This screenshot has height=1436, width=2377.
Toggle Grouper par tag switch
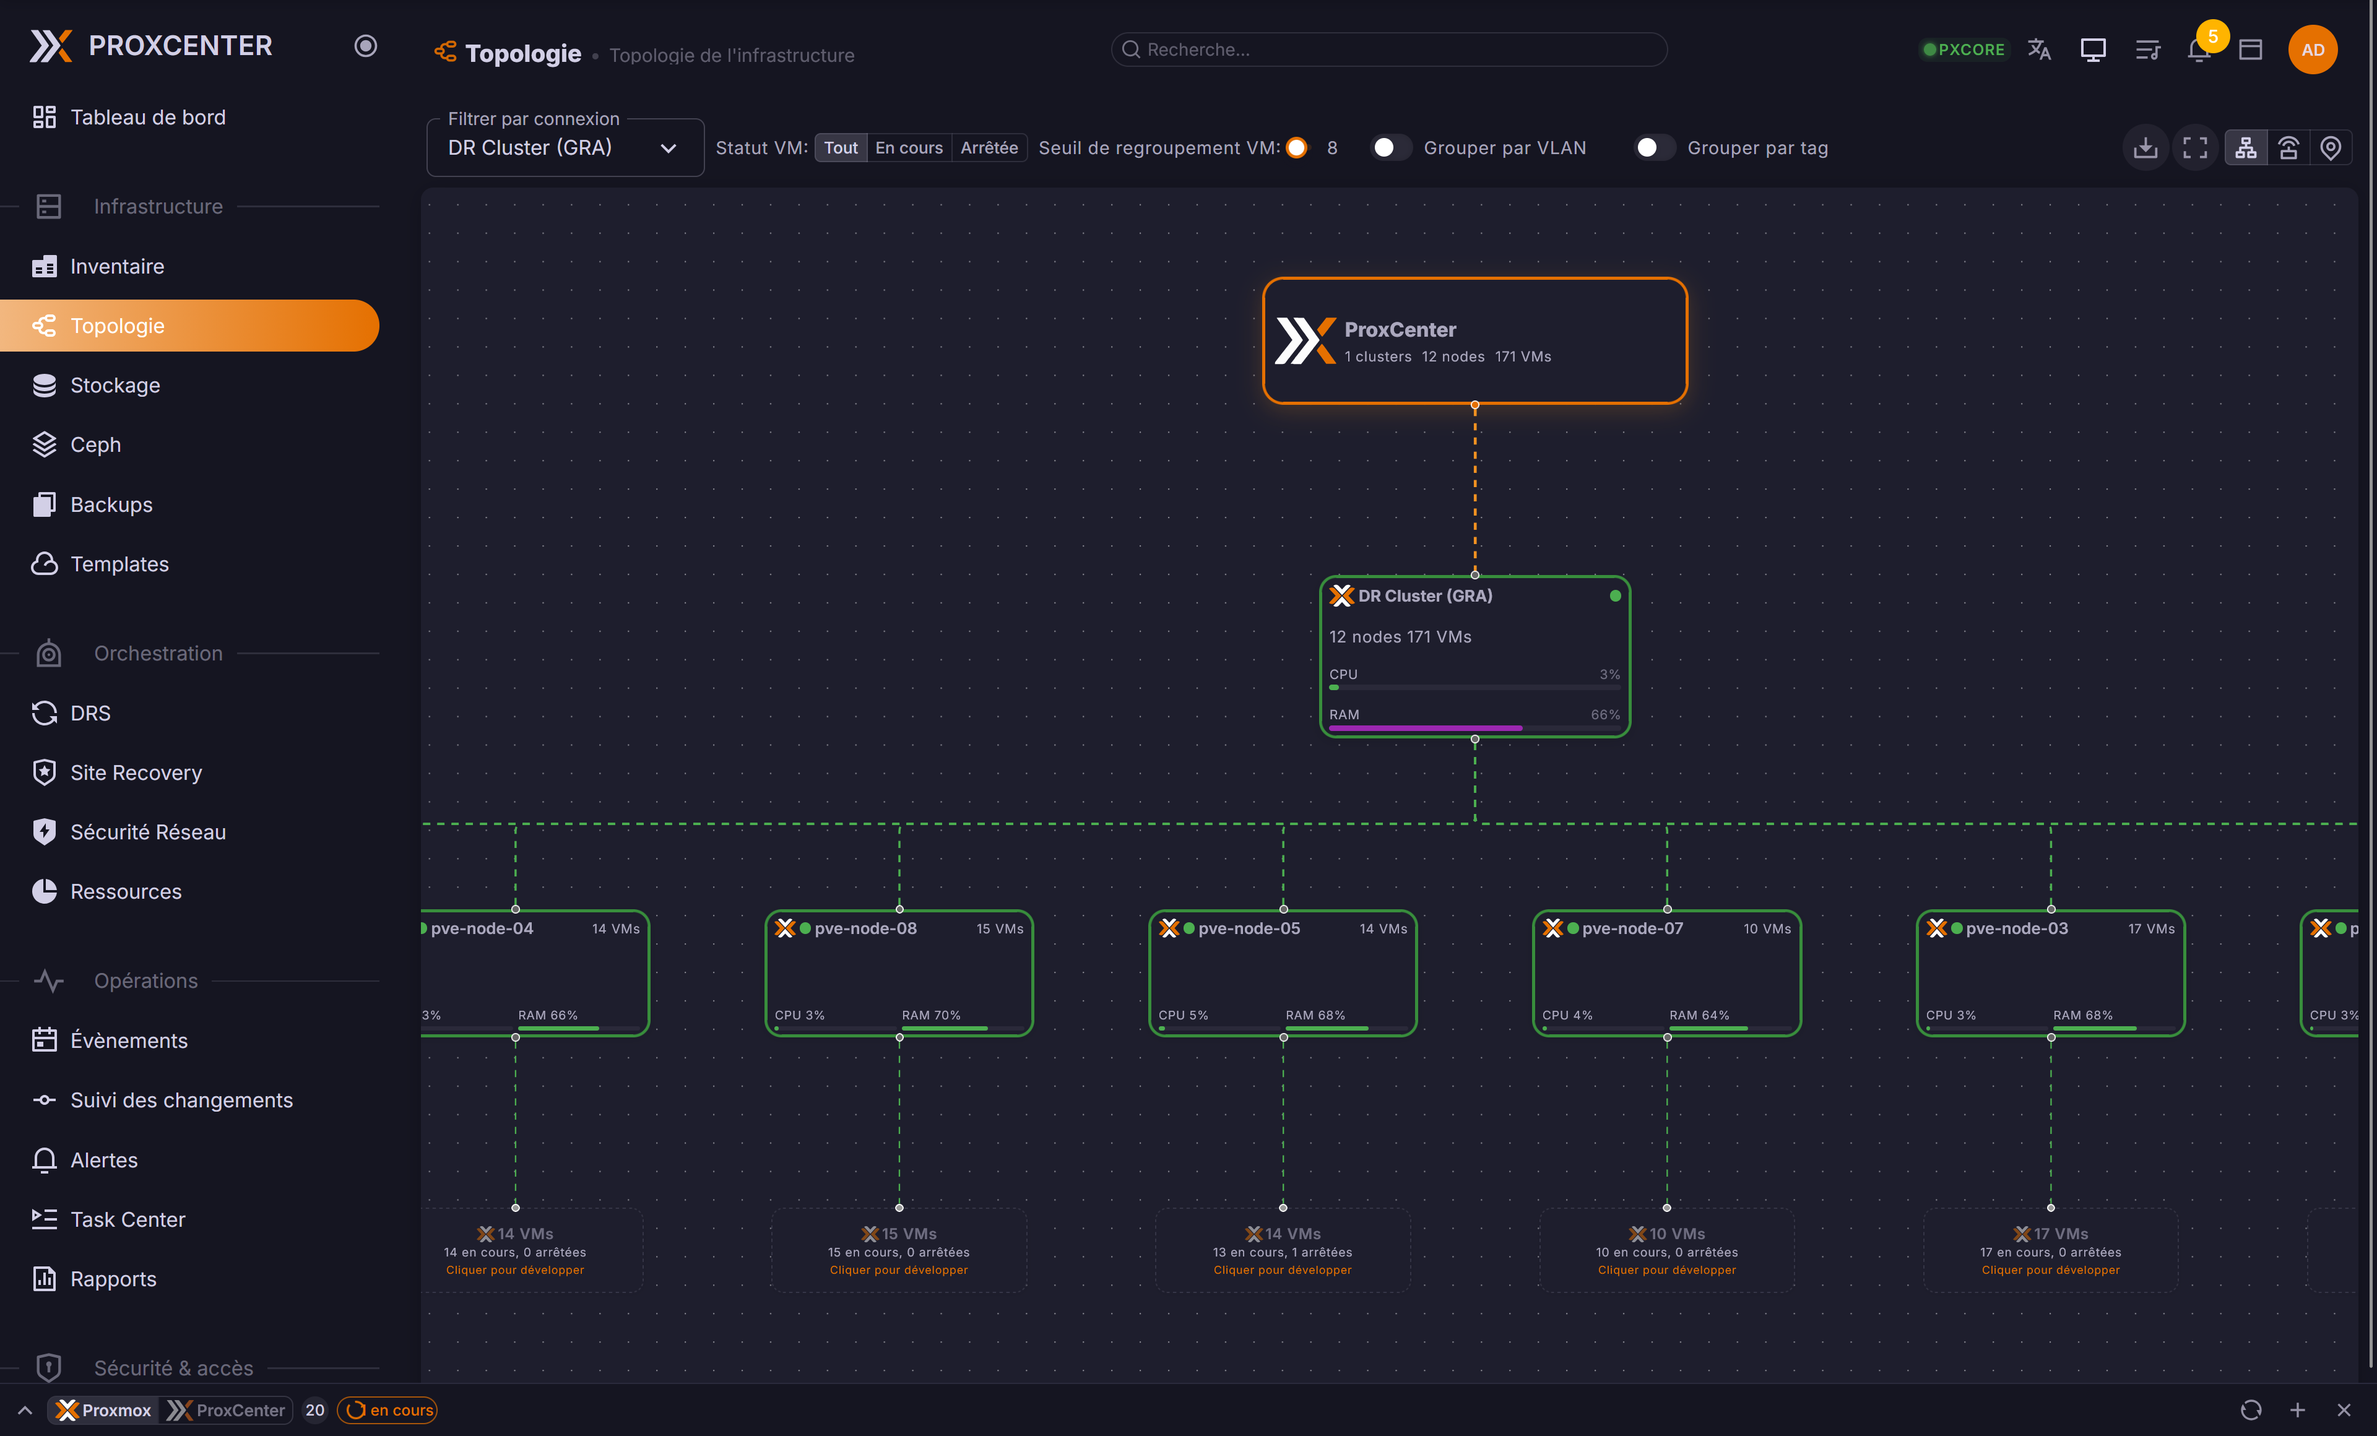[1653, 147]
